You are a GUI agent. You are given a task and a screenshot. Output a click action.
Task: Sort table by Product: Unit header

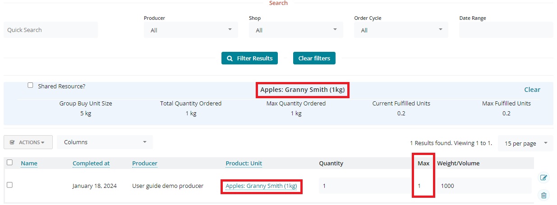pos(244,163)
